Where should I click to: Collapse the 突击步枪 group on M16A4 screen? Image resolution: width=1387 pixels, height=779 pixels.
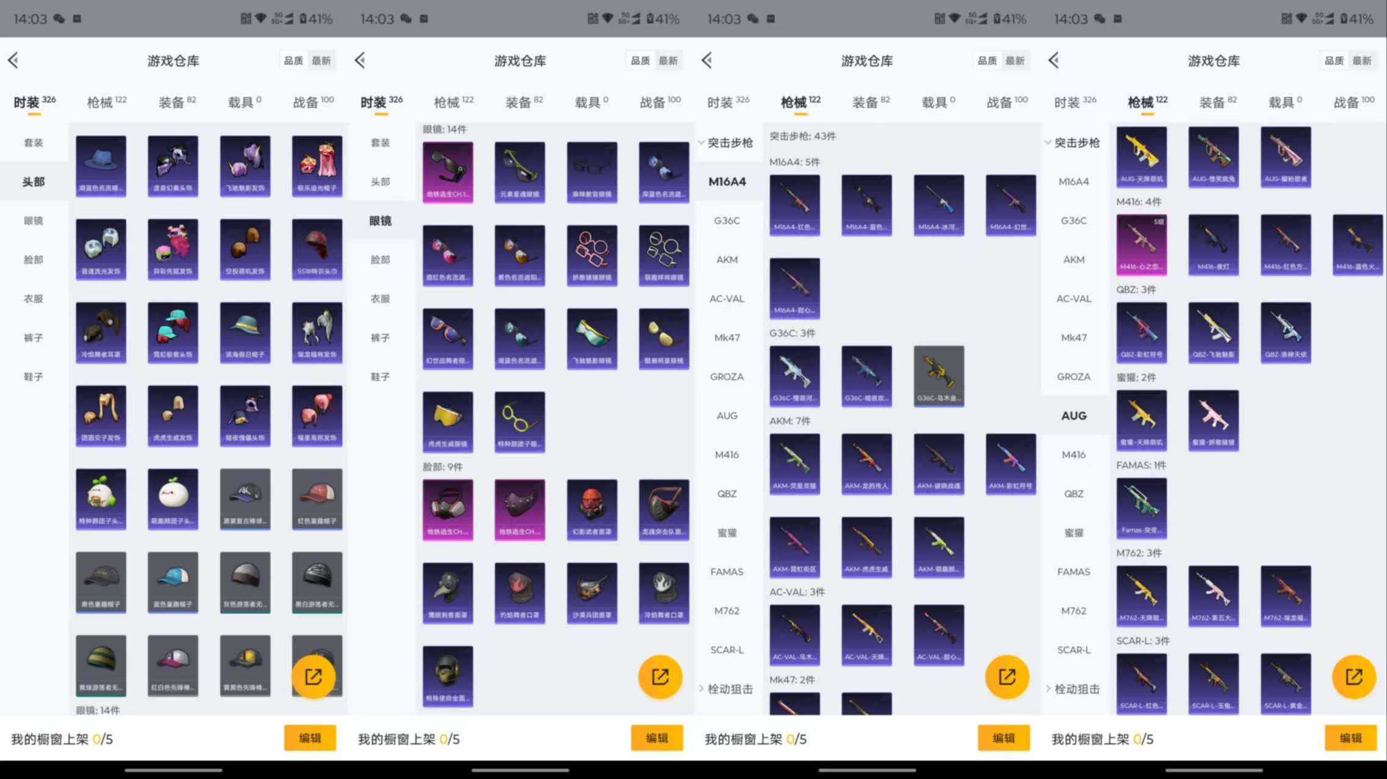pyautogui.click(x=727, y=143)
